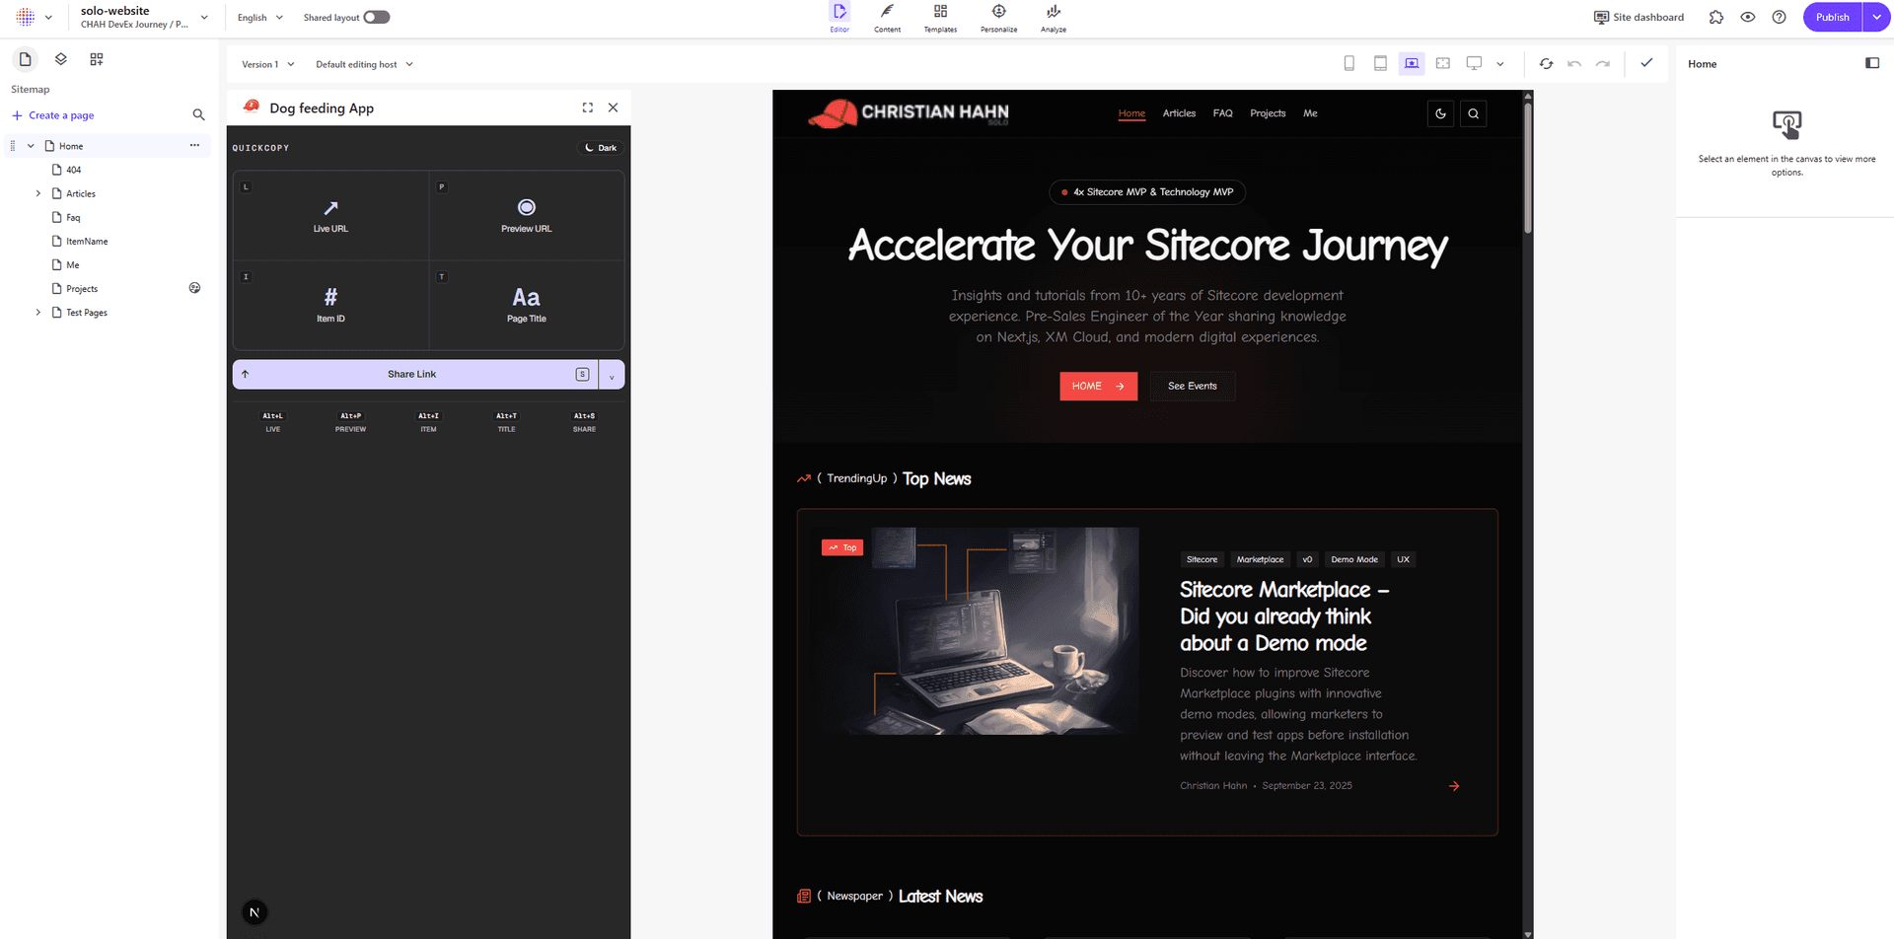Open Publish options dropdown arrow

click(x=1877, y=17)
